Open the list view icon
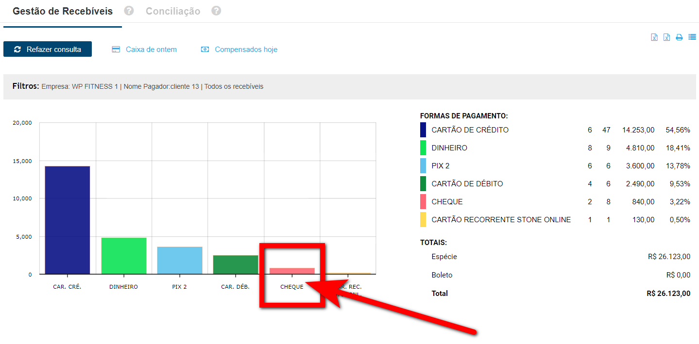 click(692, 37)
